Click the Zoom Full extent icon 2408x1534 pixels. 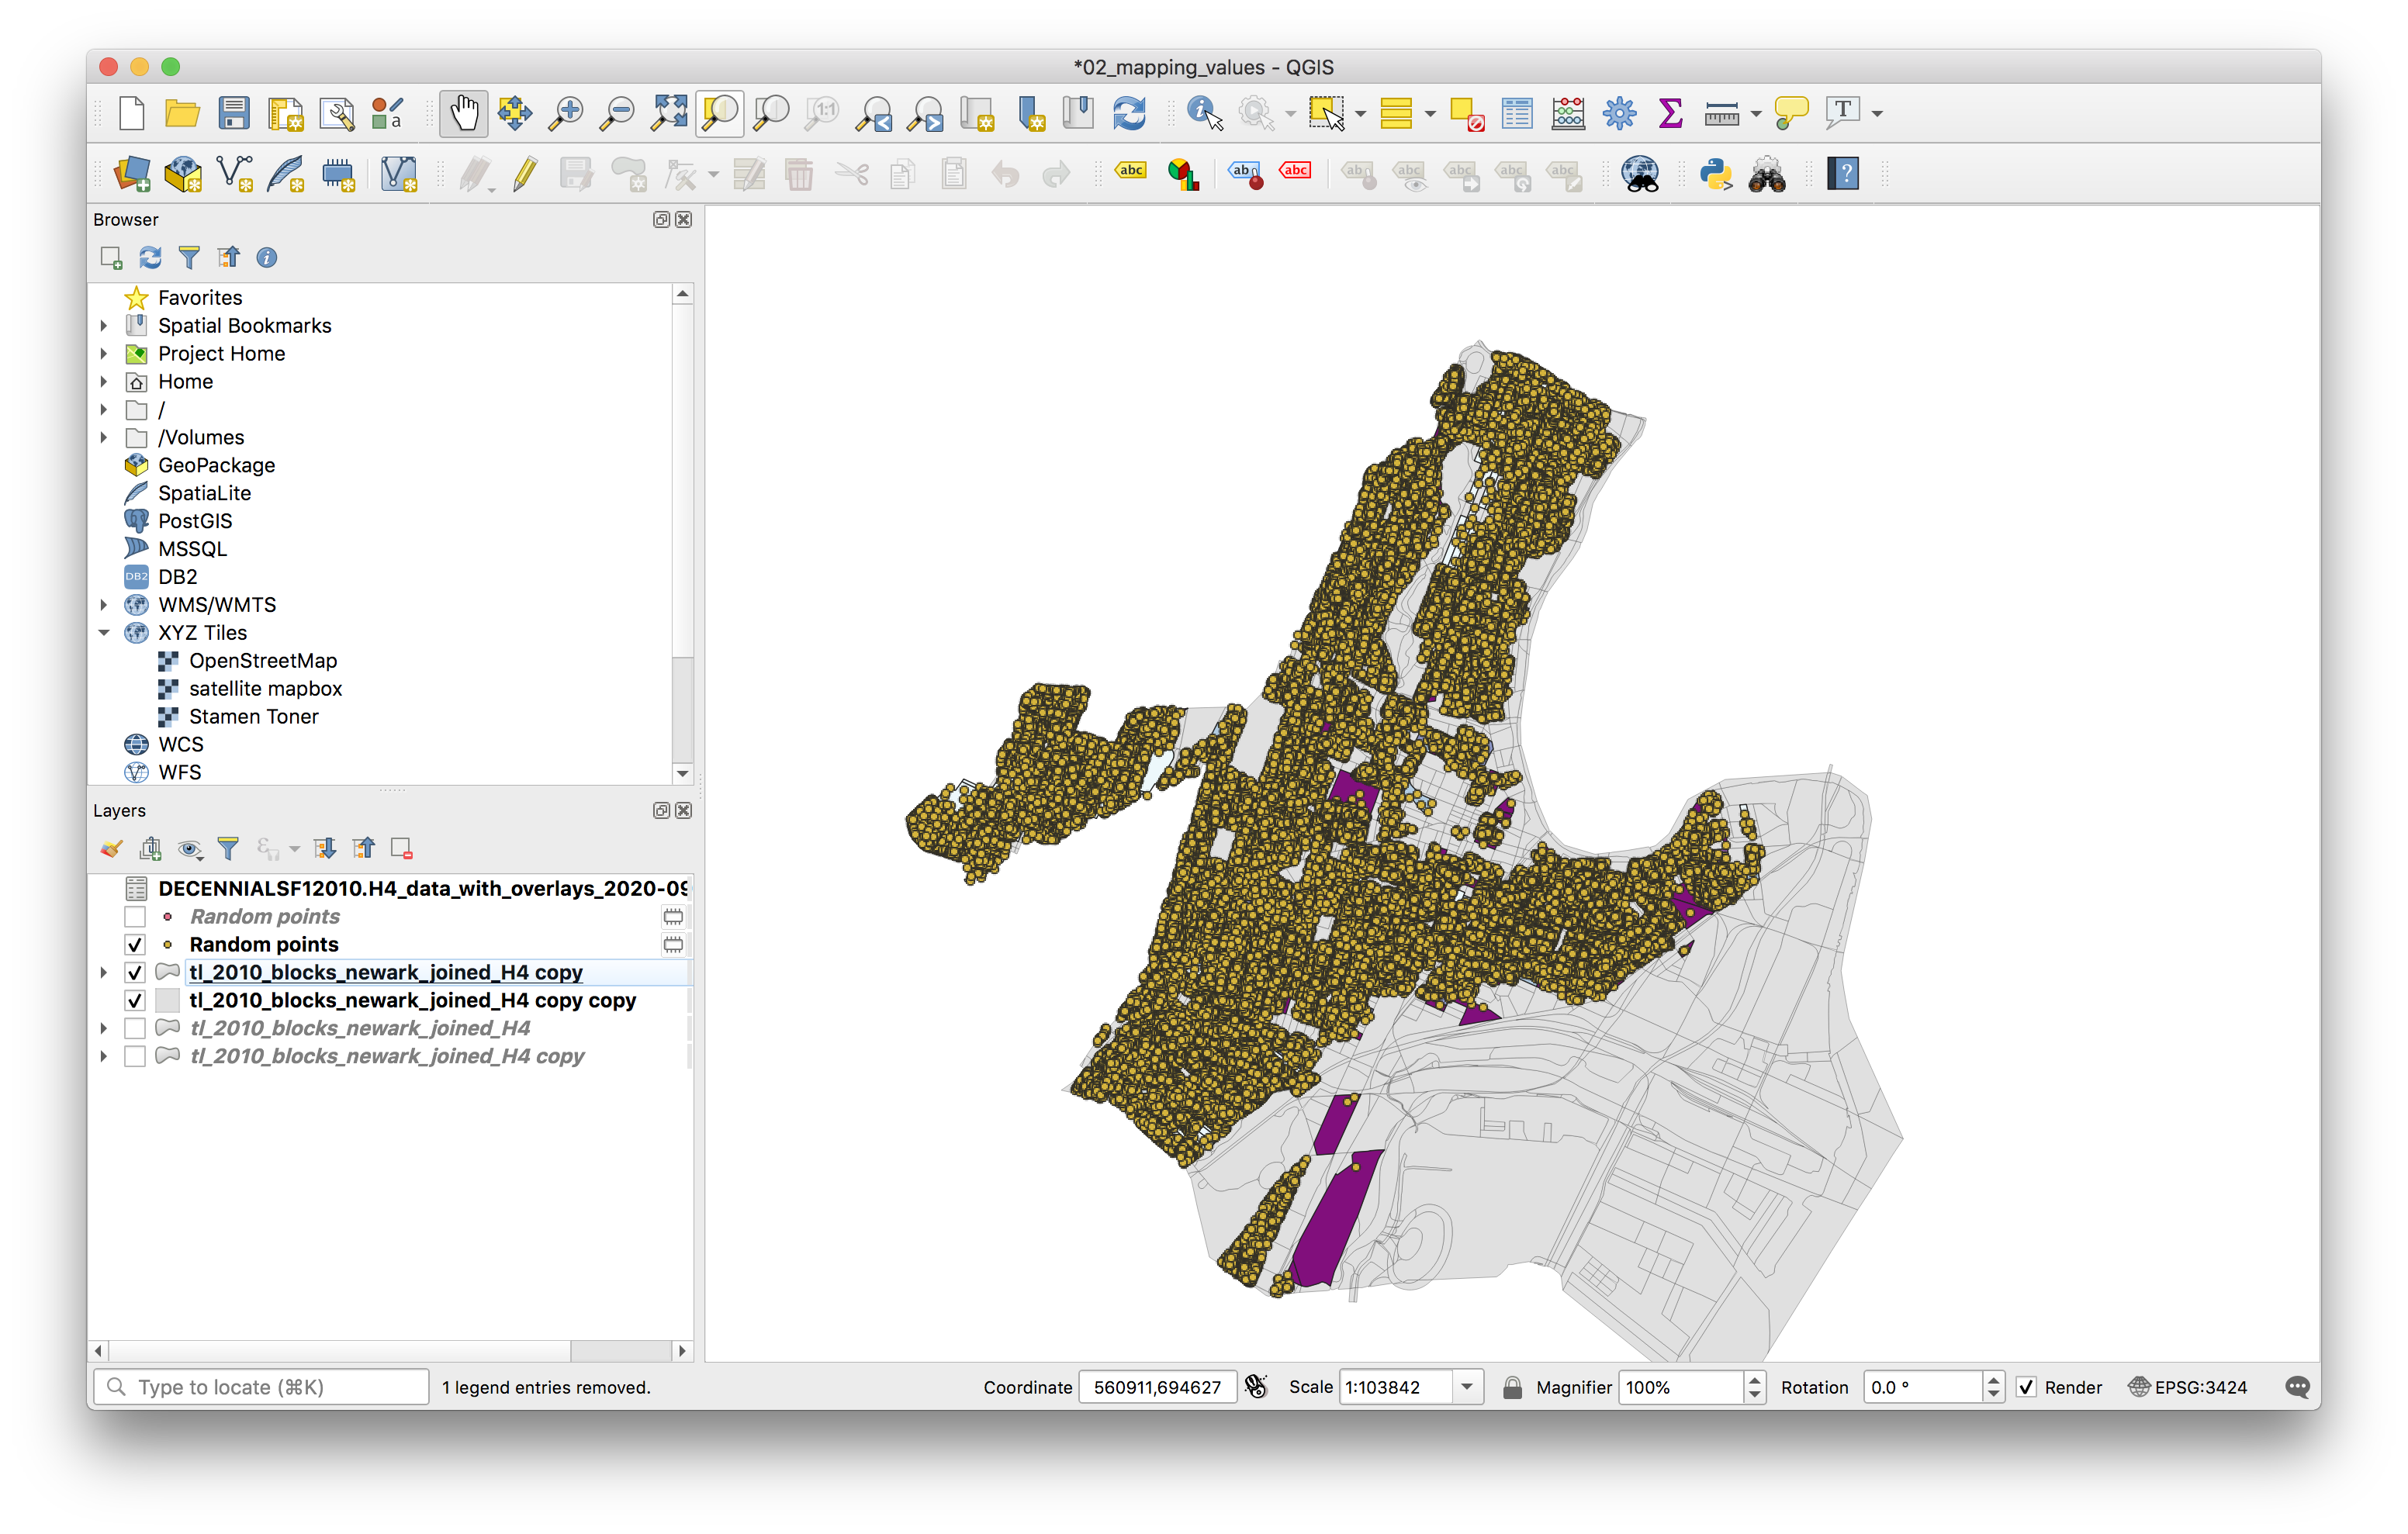click(668, 113)
